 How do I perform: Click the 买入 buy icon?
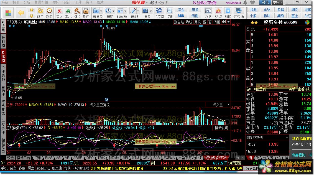[59, 13]
